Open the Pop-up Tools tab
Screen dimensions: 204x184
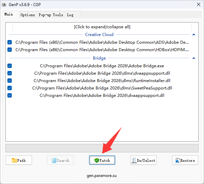51,15
